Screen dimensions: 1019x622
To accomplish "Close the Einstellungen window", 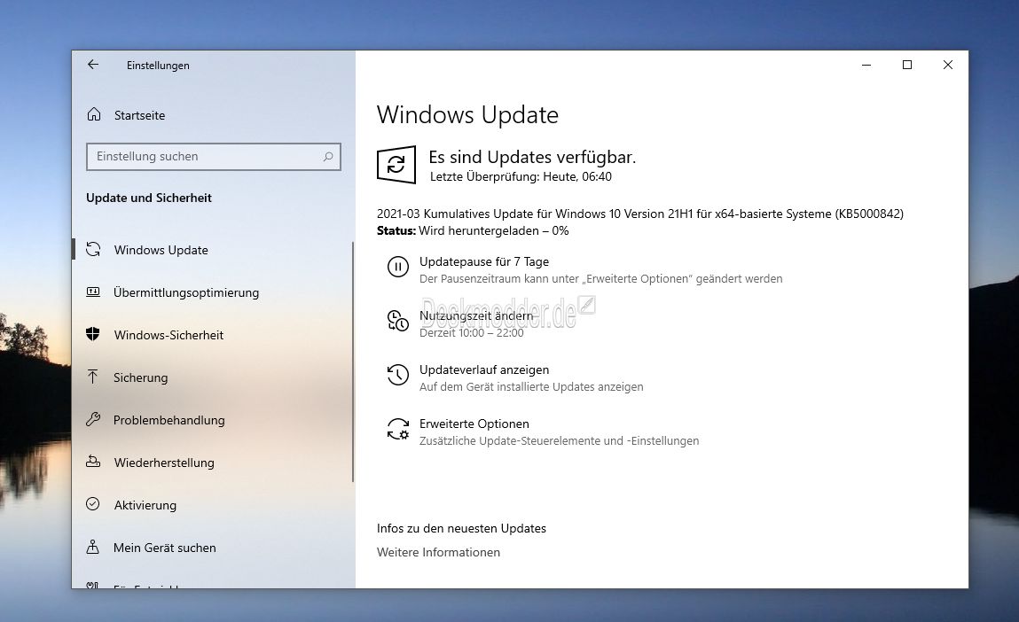I will [x=947, y=65].
